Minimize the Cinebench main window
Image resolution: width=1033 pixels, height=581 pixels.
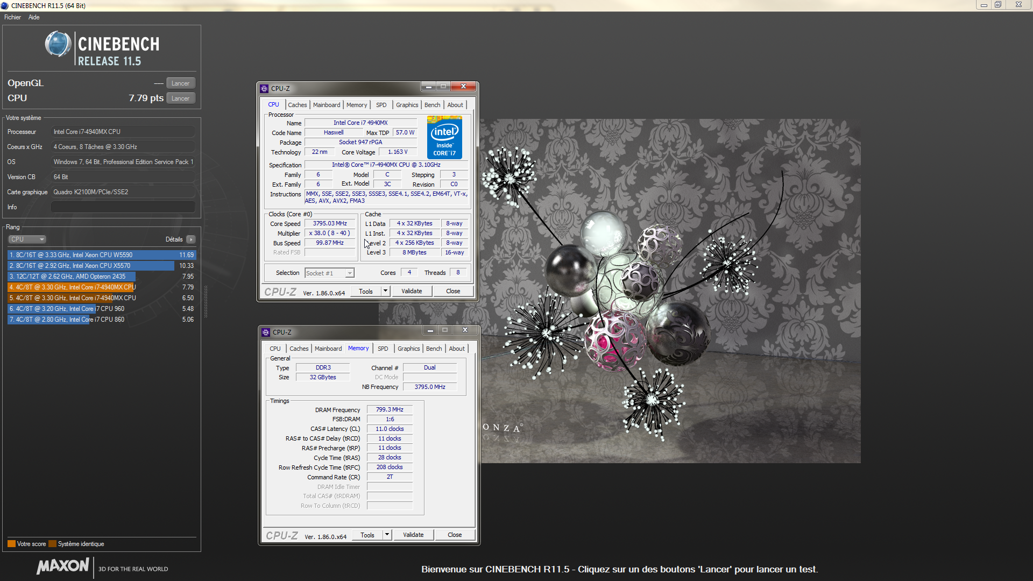coord(984,5)
